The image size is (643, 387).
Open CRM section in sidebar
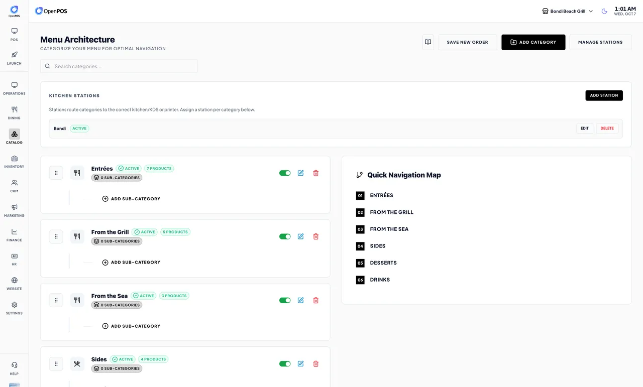pyautogui.click(x=14, y=186)
